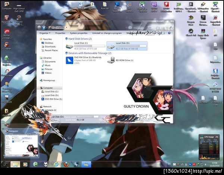Select Favorites in the navigation pane

tap(47, 39)
